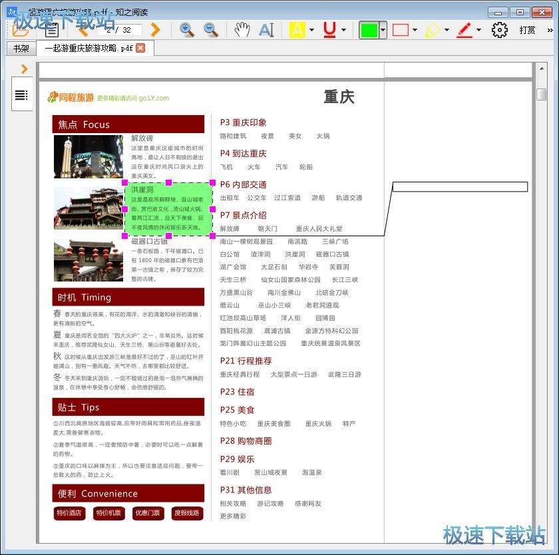This screenshot has width=559, height=555.
Task: Open the P23 住宿 contents link
Action: point(237,392)
